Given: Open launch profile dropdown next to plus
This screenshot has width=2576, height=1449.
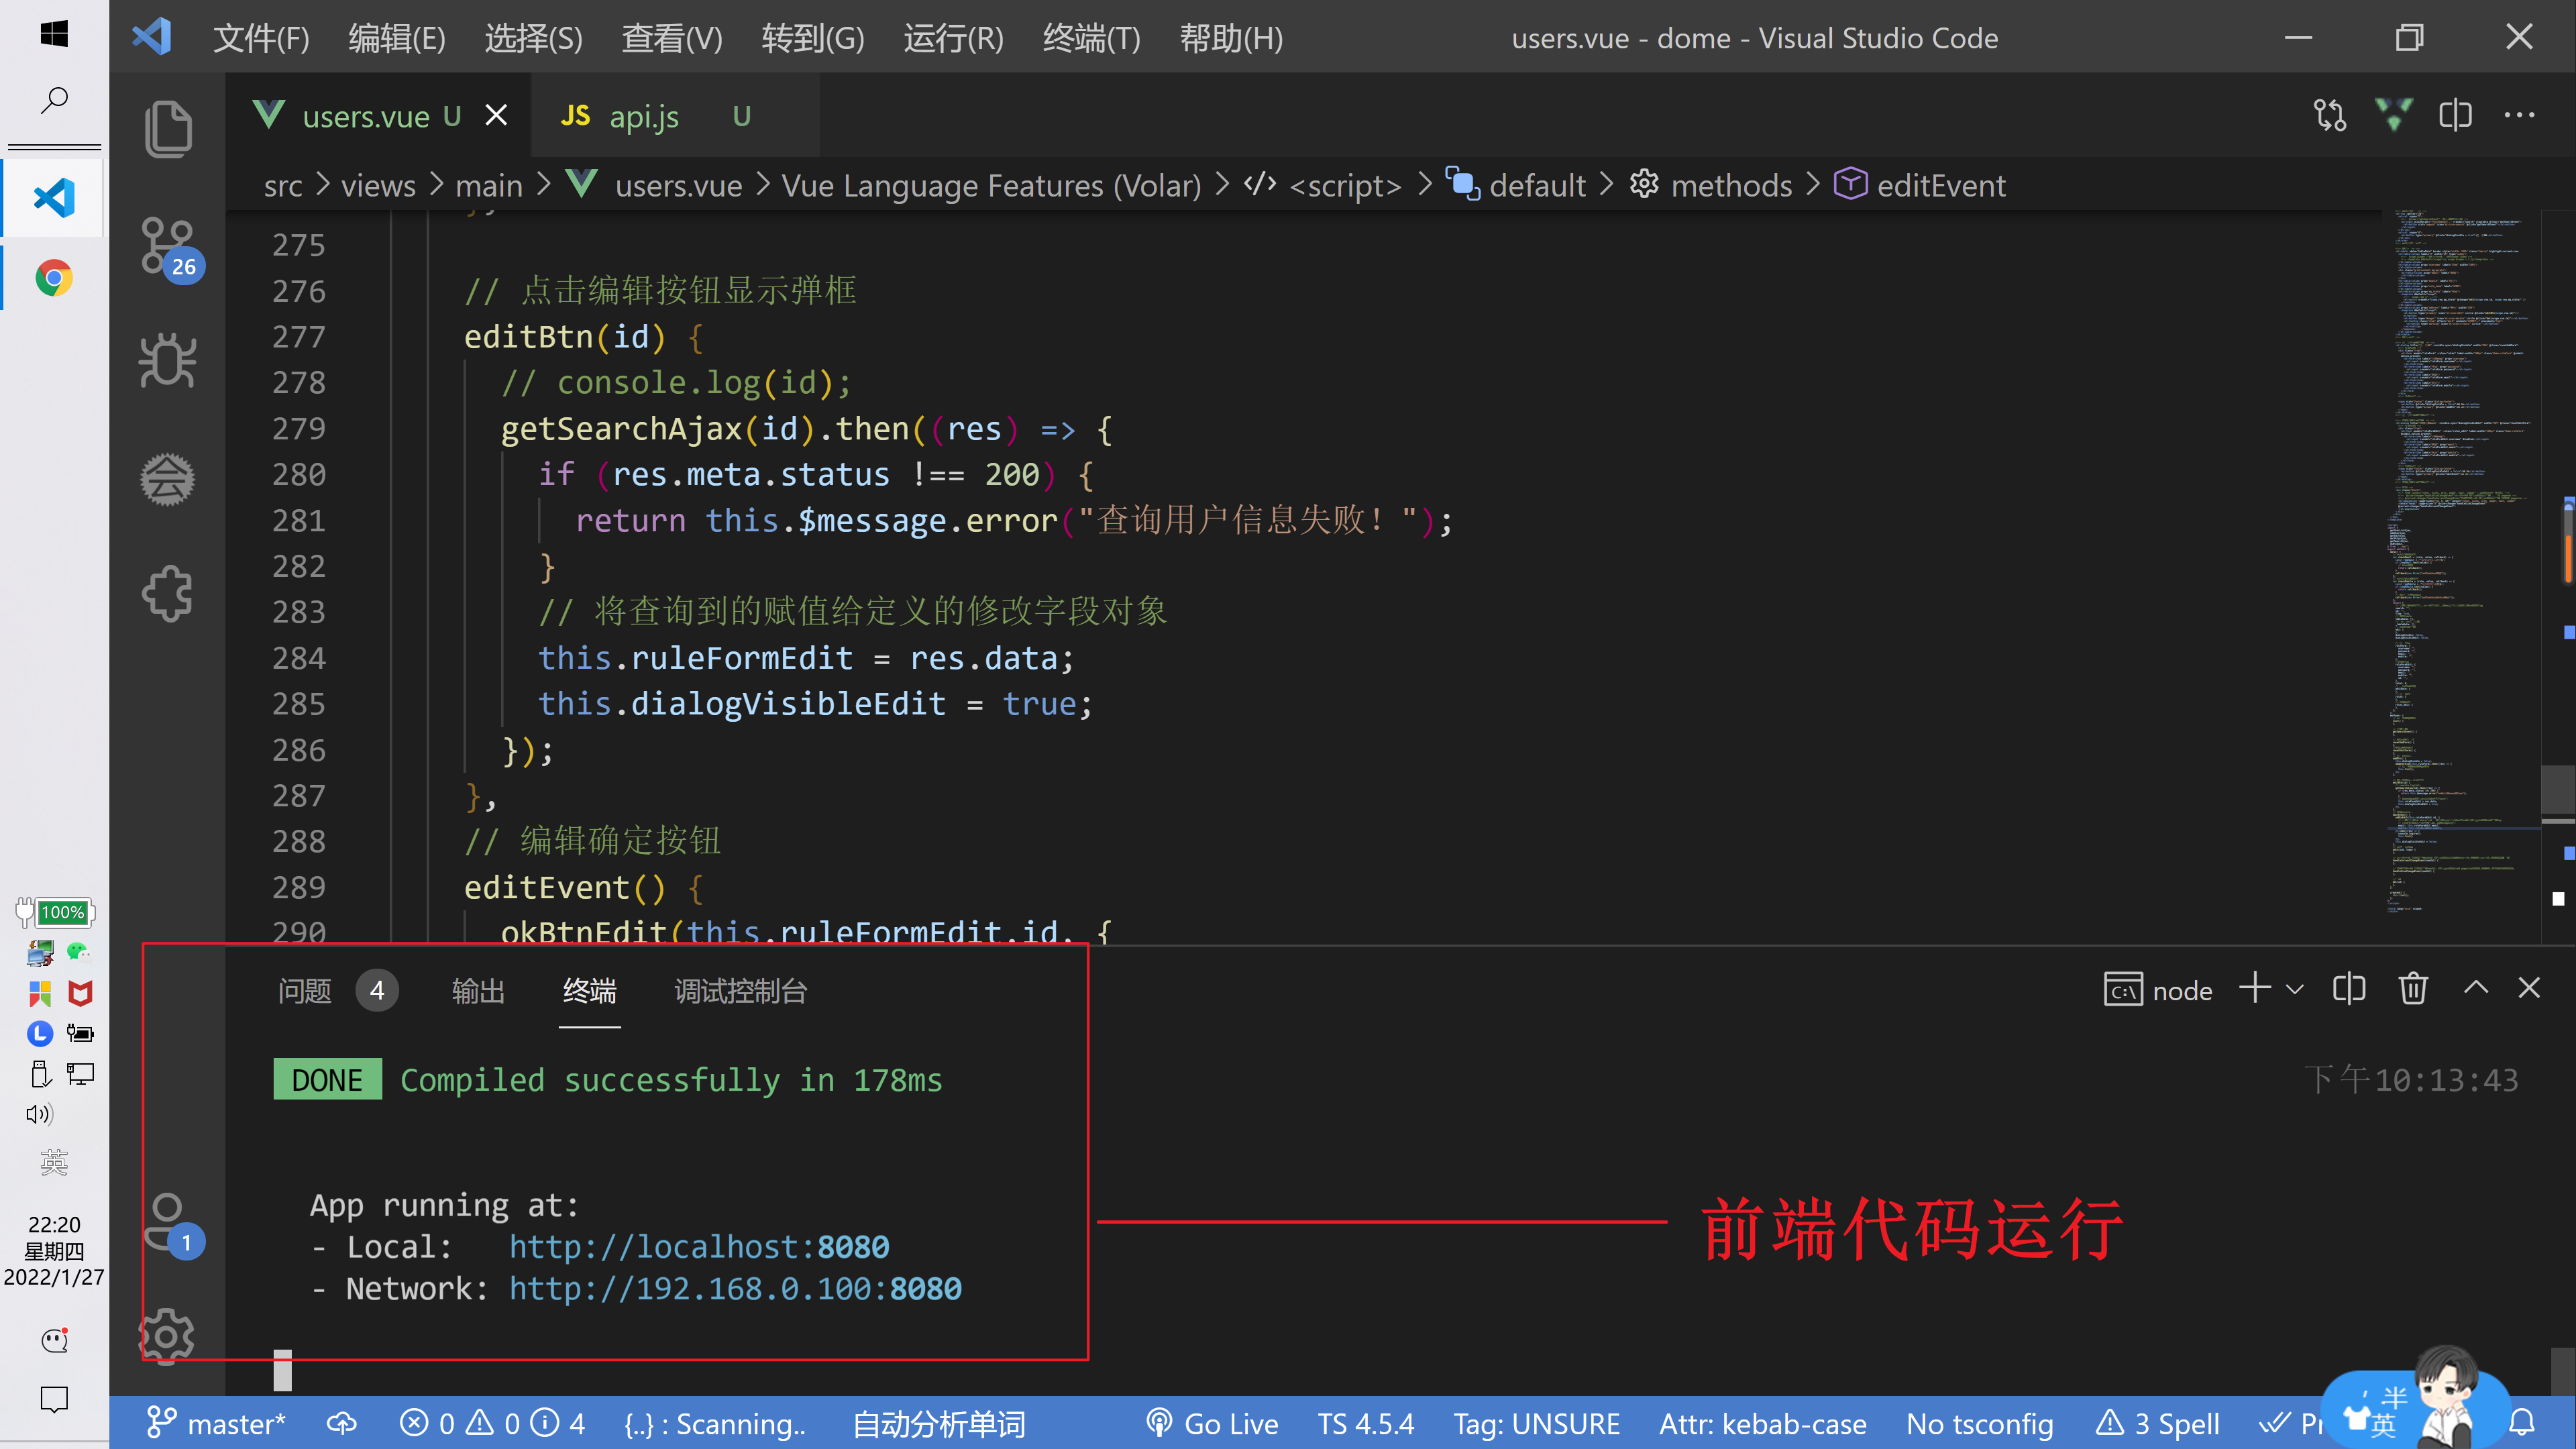Looking at the screenshot, I should coord(2295,990).
